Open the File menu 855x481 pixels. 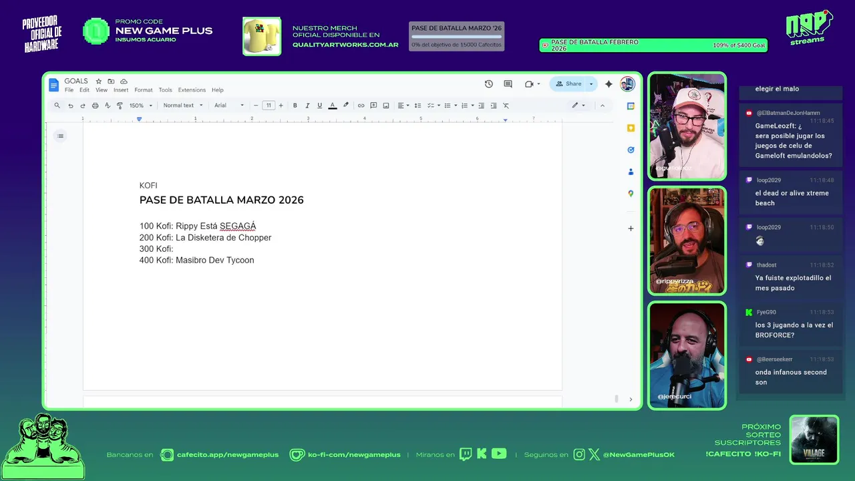[x=69, y=90]
